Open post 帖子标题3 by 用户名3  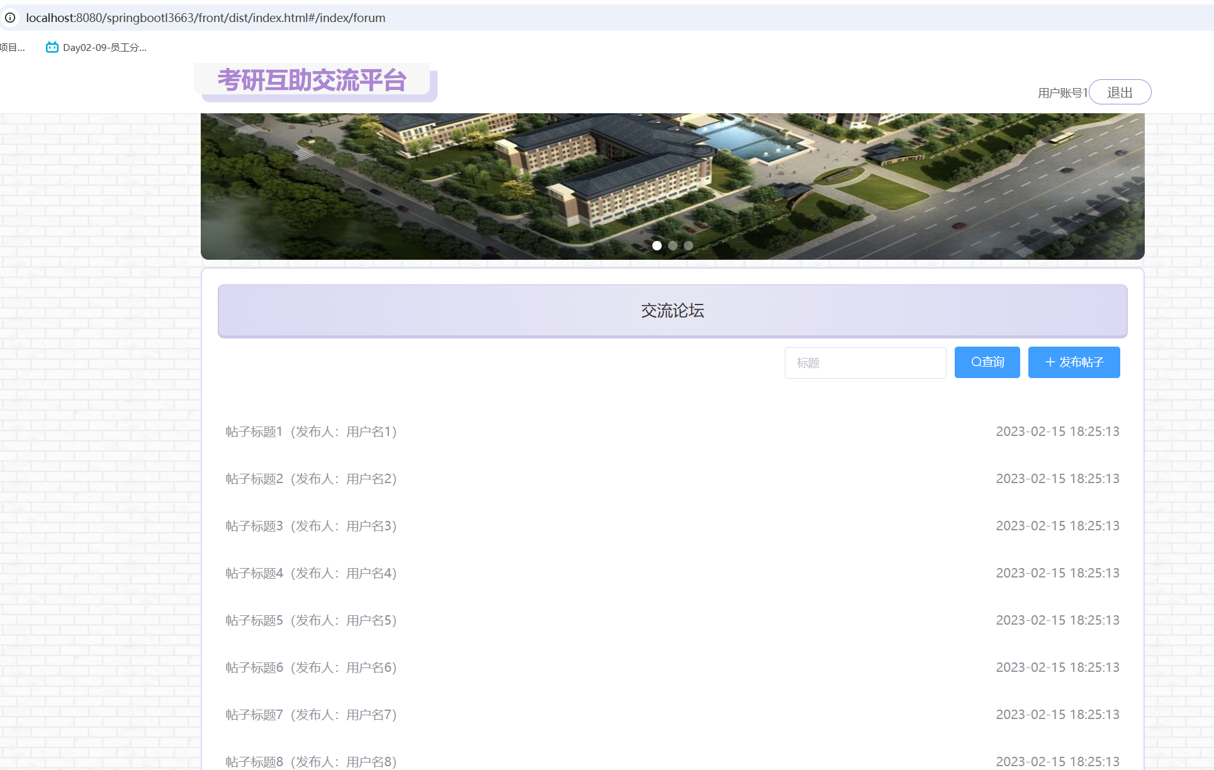click(311, 526)
